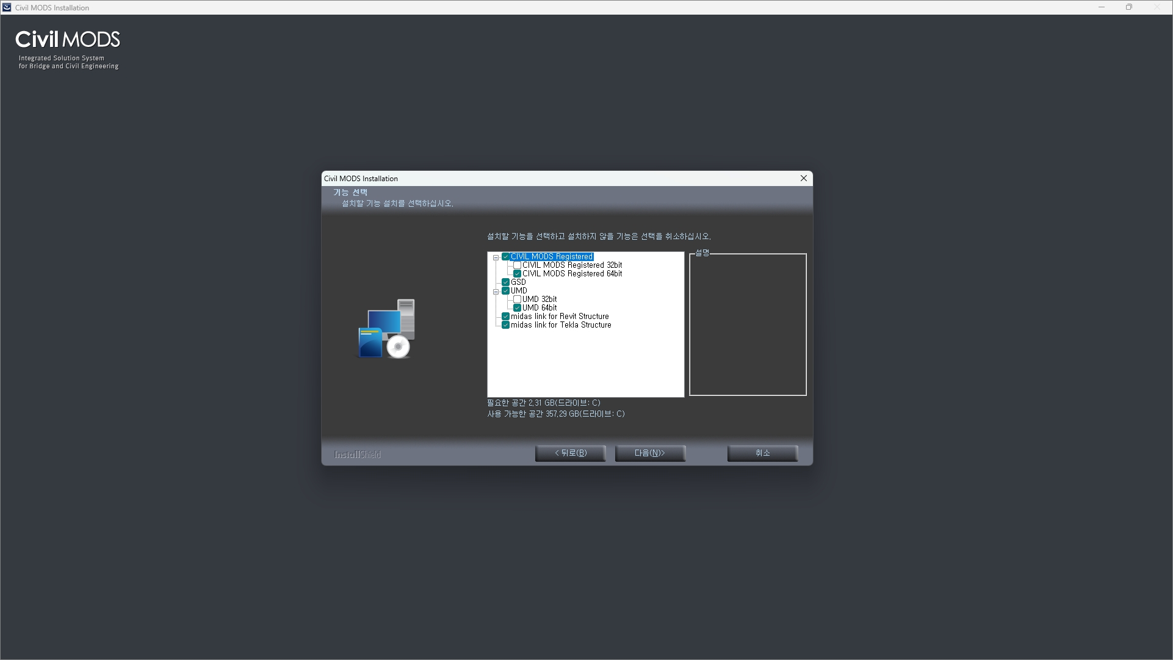Cancel installation with the 취소 button
Viewport: 1173px width, 660px height.
coord(762,453)
